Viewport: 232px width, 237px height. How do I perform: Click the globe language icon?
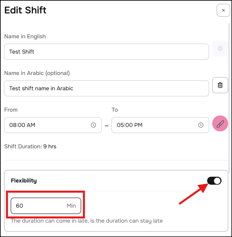(x=220, y=48)
